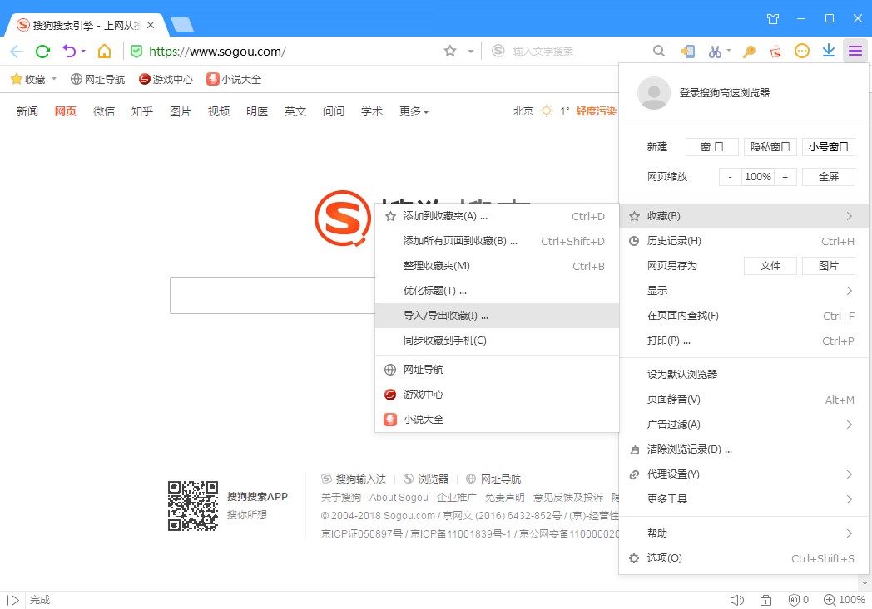The width and height of the screenshot is (872, 609).
Task: Expand the undo icon's dropdown arrow
Action: point(83,51)
